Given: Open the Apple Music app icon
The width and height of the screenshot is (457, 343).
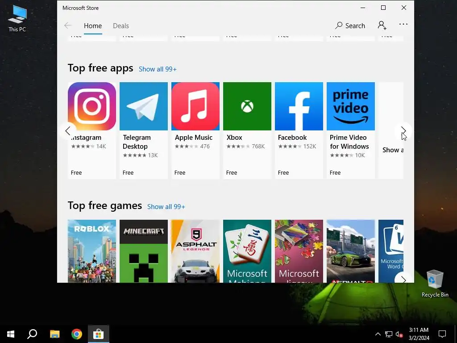Looking at the screenshot, I should [x=195, y=106].
